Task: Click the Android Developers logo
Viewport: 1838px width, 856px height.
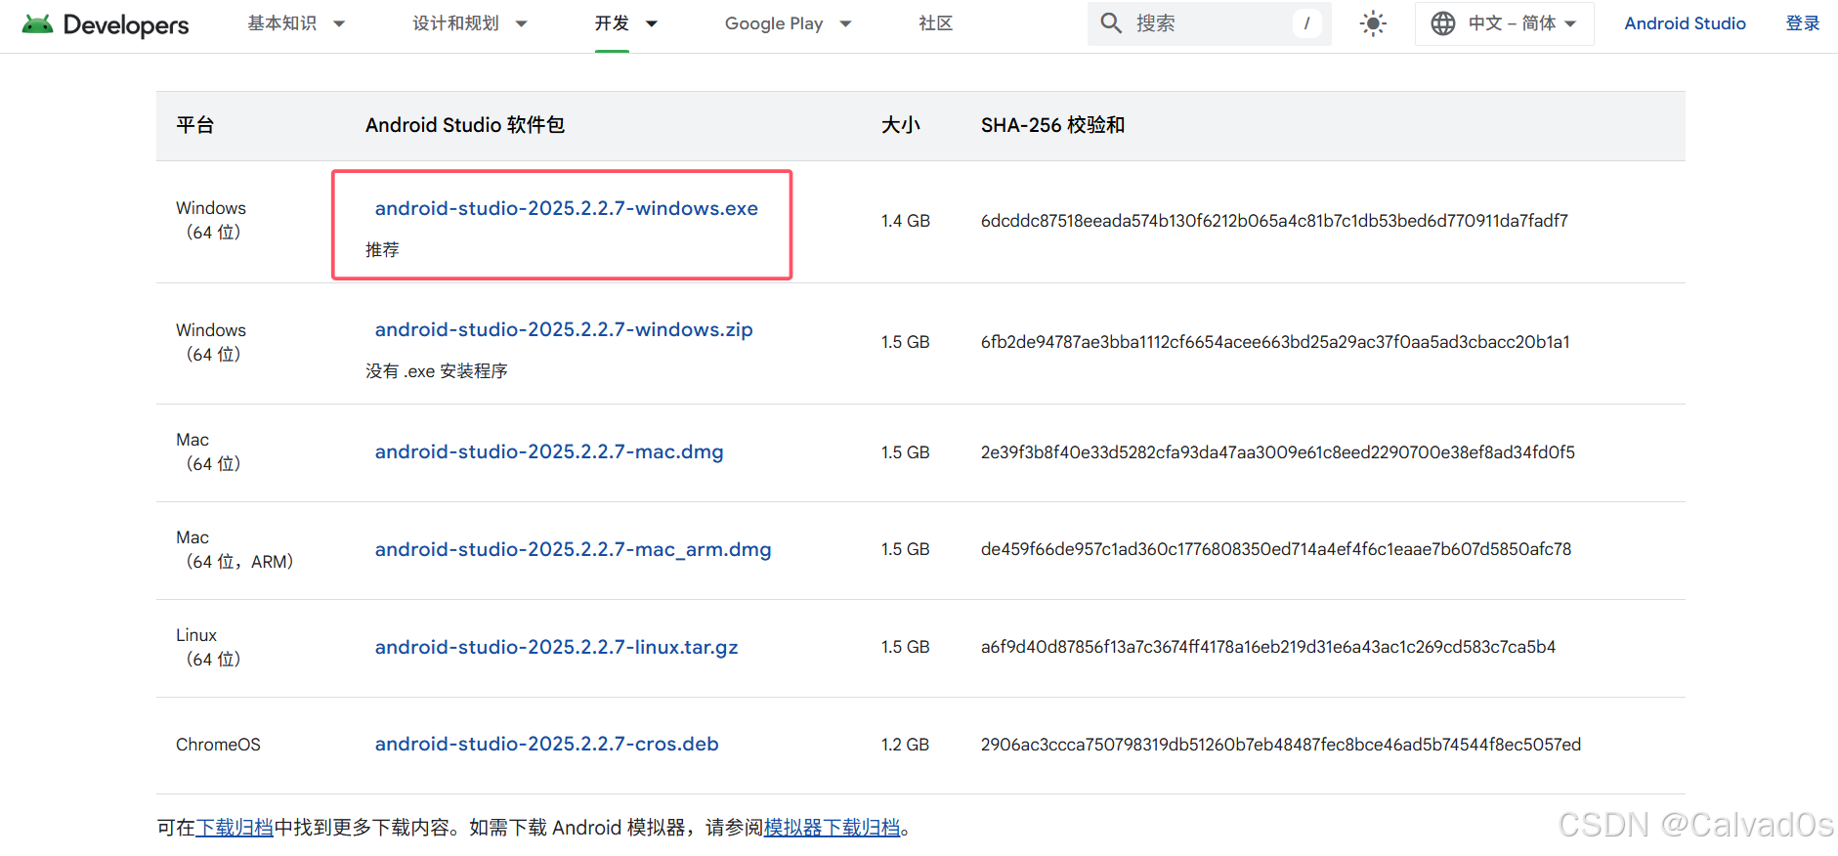Action: click(x=106, y=23)
